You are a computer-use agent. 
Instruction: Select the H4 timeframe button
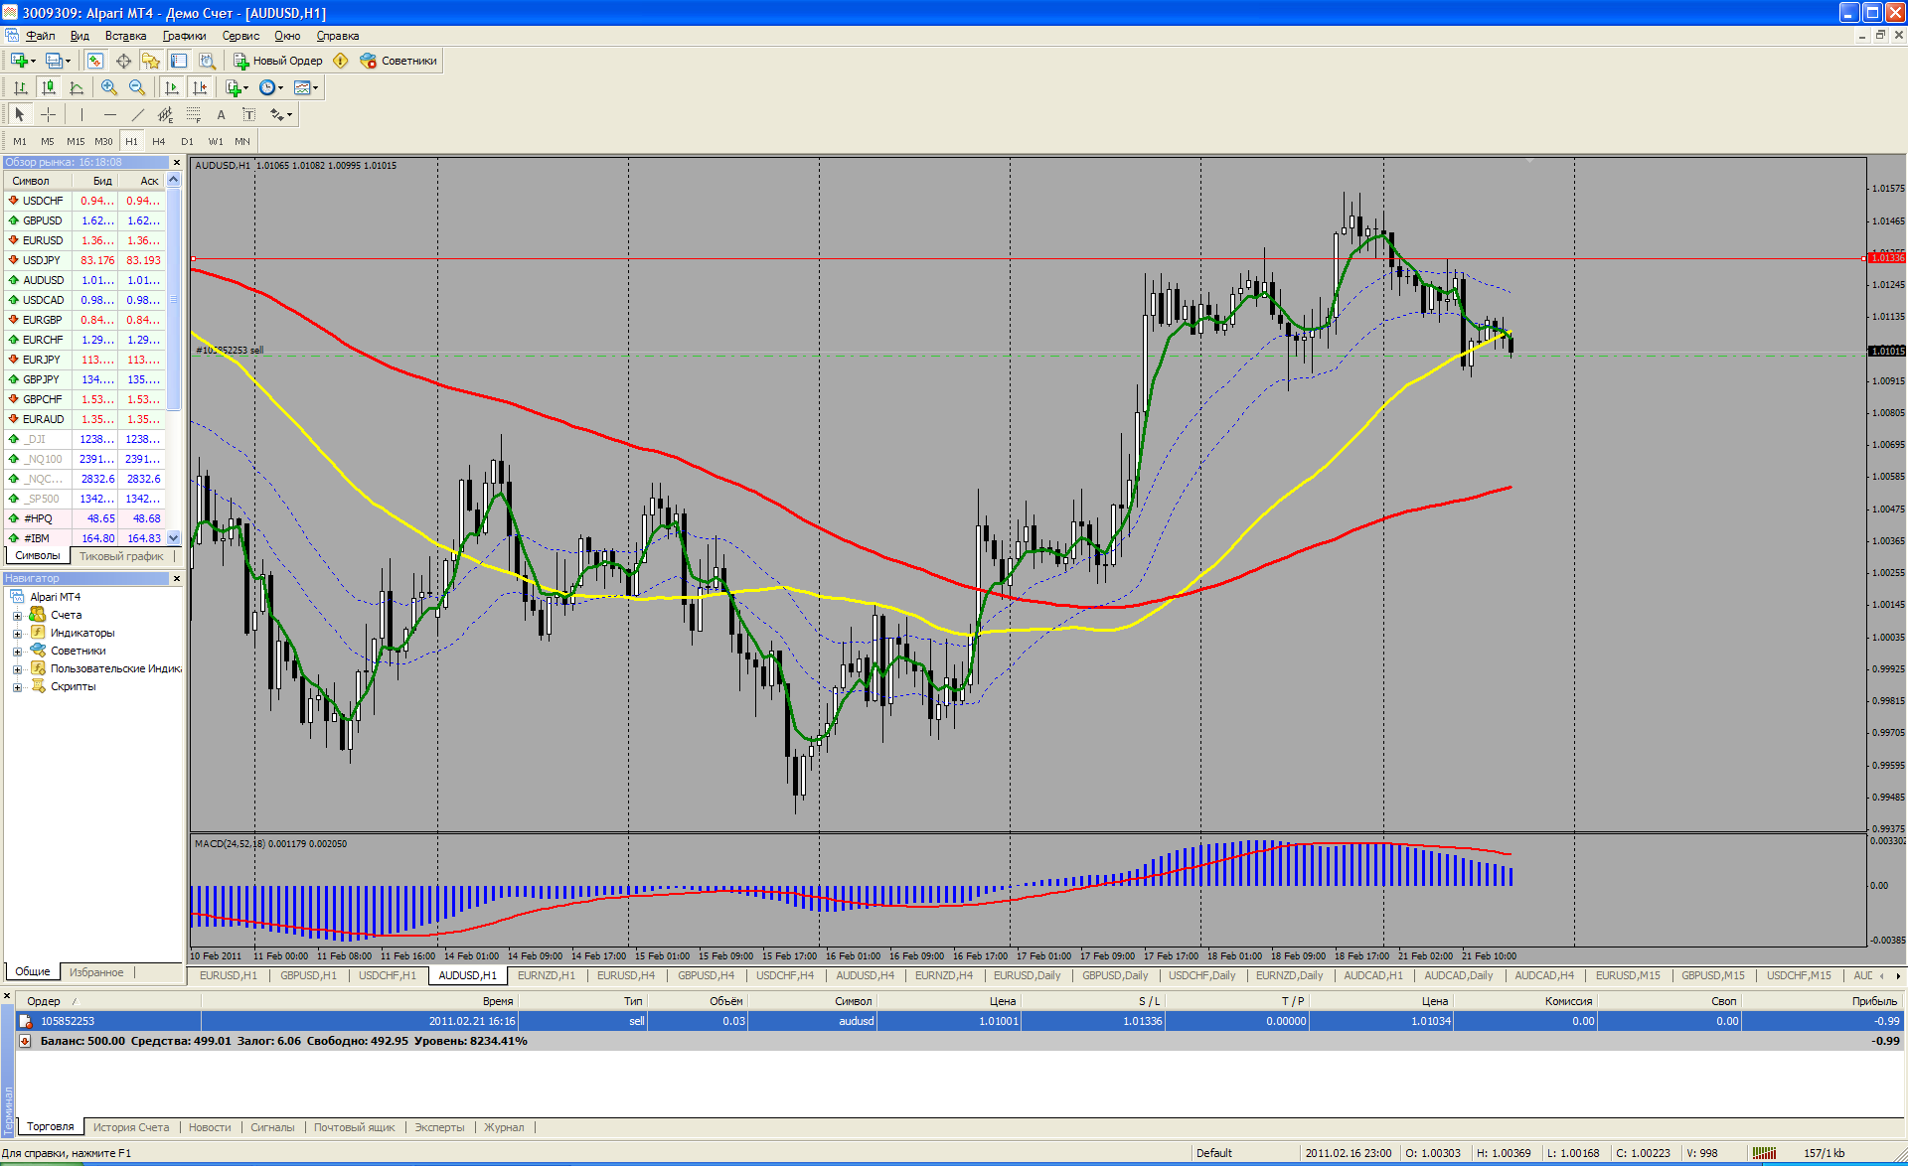[x=158, y=141]
